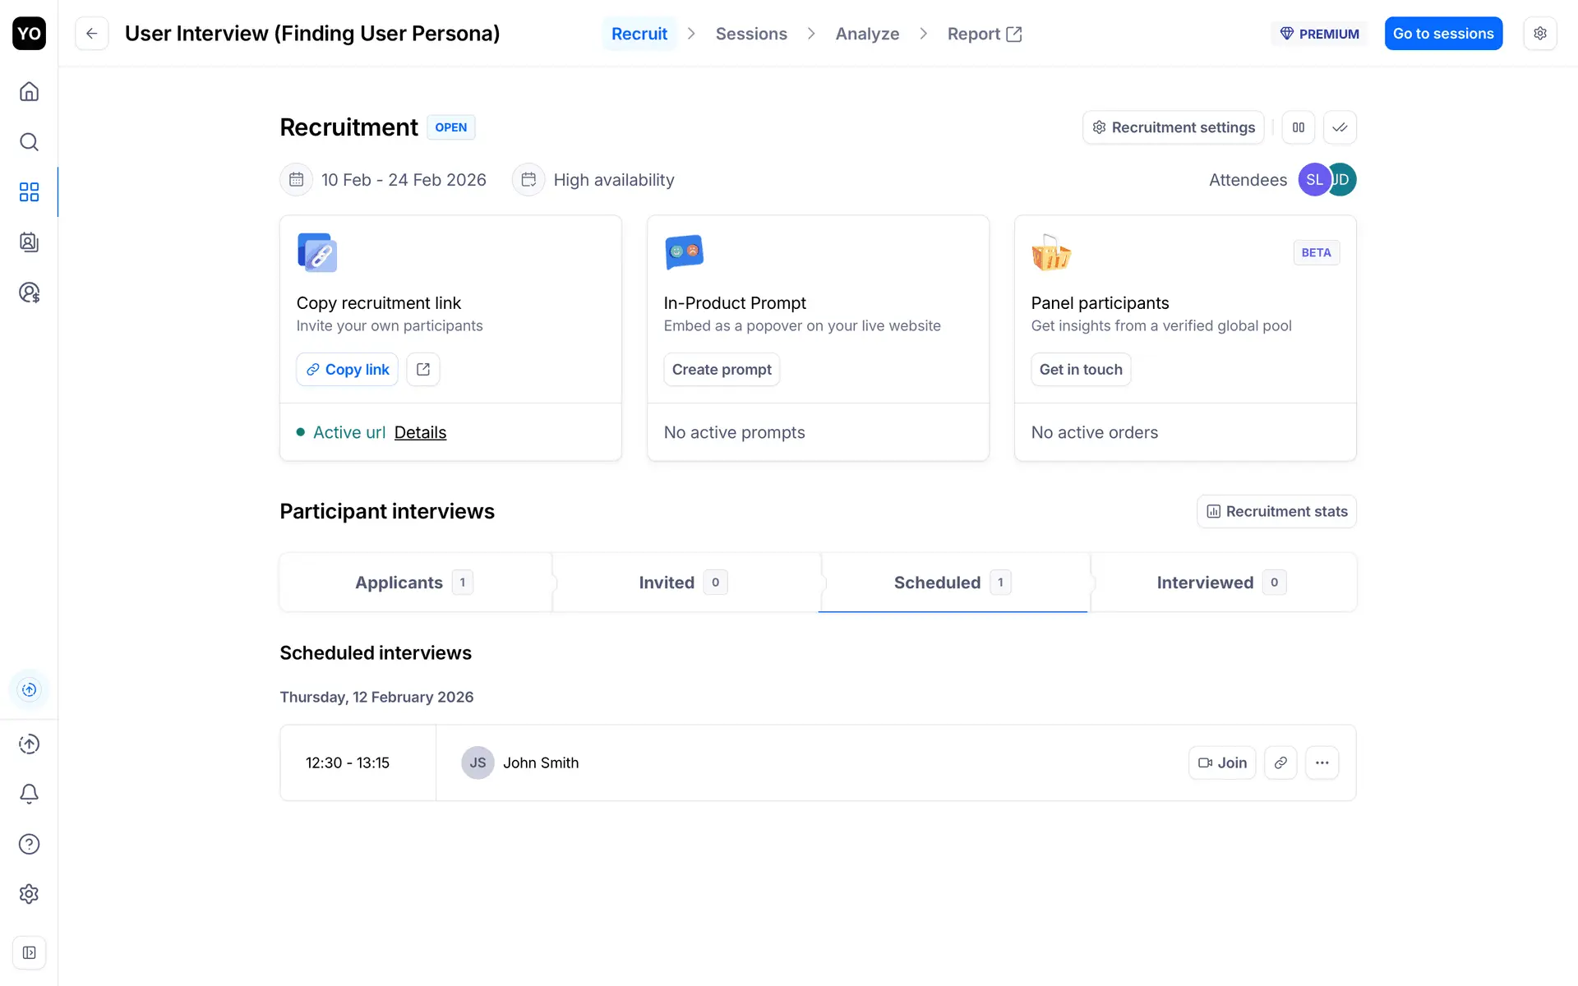Click the Go to sessions button
1578x986 pixels.
coord(1442,34)
